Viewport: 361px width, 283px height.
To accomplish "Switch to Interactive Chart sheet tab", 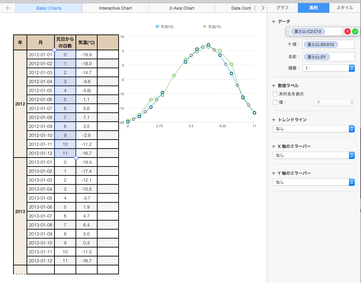I will click(x=115, y=8).
